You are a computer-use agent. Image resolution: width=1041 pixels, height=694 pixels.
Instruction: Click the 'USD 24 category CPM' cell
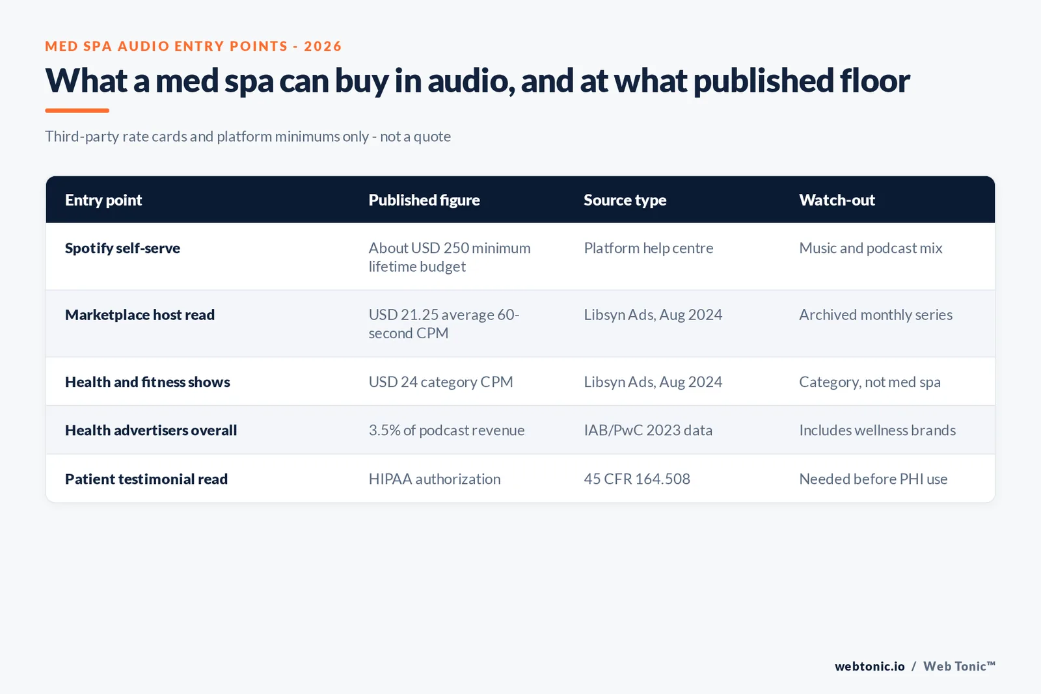(441, 382)
